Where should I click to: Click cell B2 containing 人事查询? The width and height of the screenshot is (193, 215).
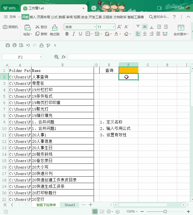coord(62,77)
